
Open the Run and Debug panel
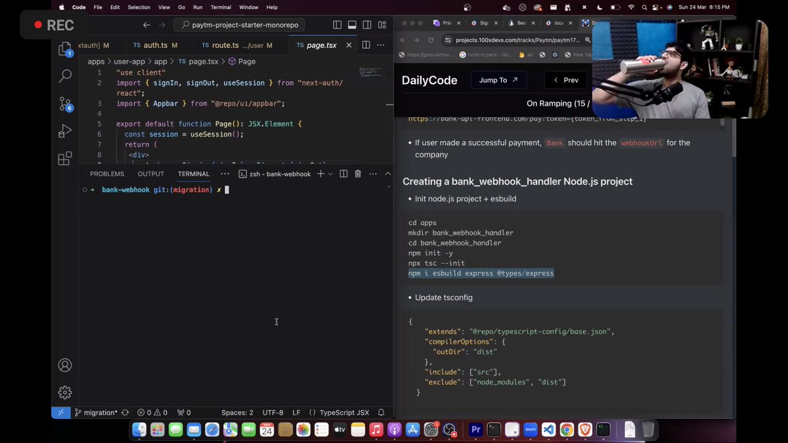pyautogui.click(x=65, y=130)
